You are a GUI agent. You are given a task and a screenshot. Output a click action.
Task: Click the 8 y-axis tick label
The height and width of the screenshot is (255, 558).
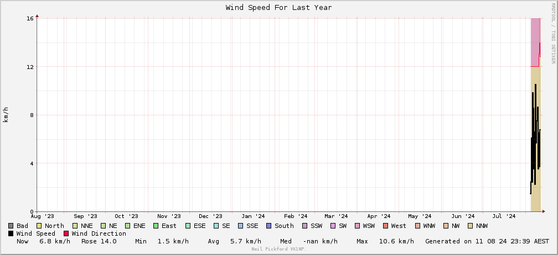(32, 115)
